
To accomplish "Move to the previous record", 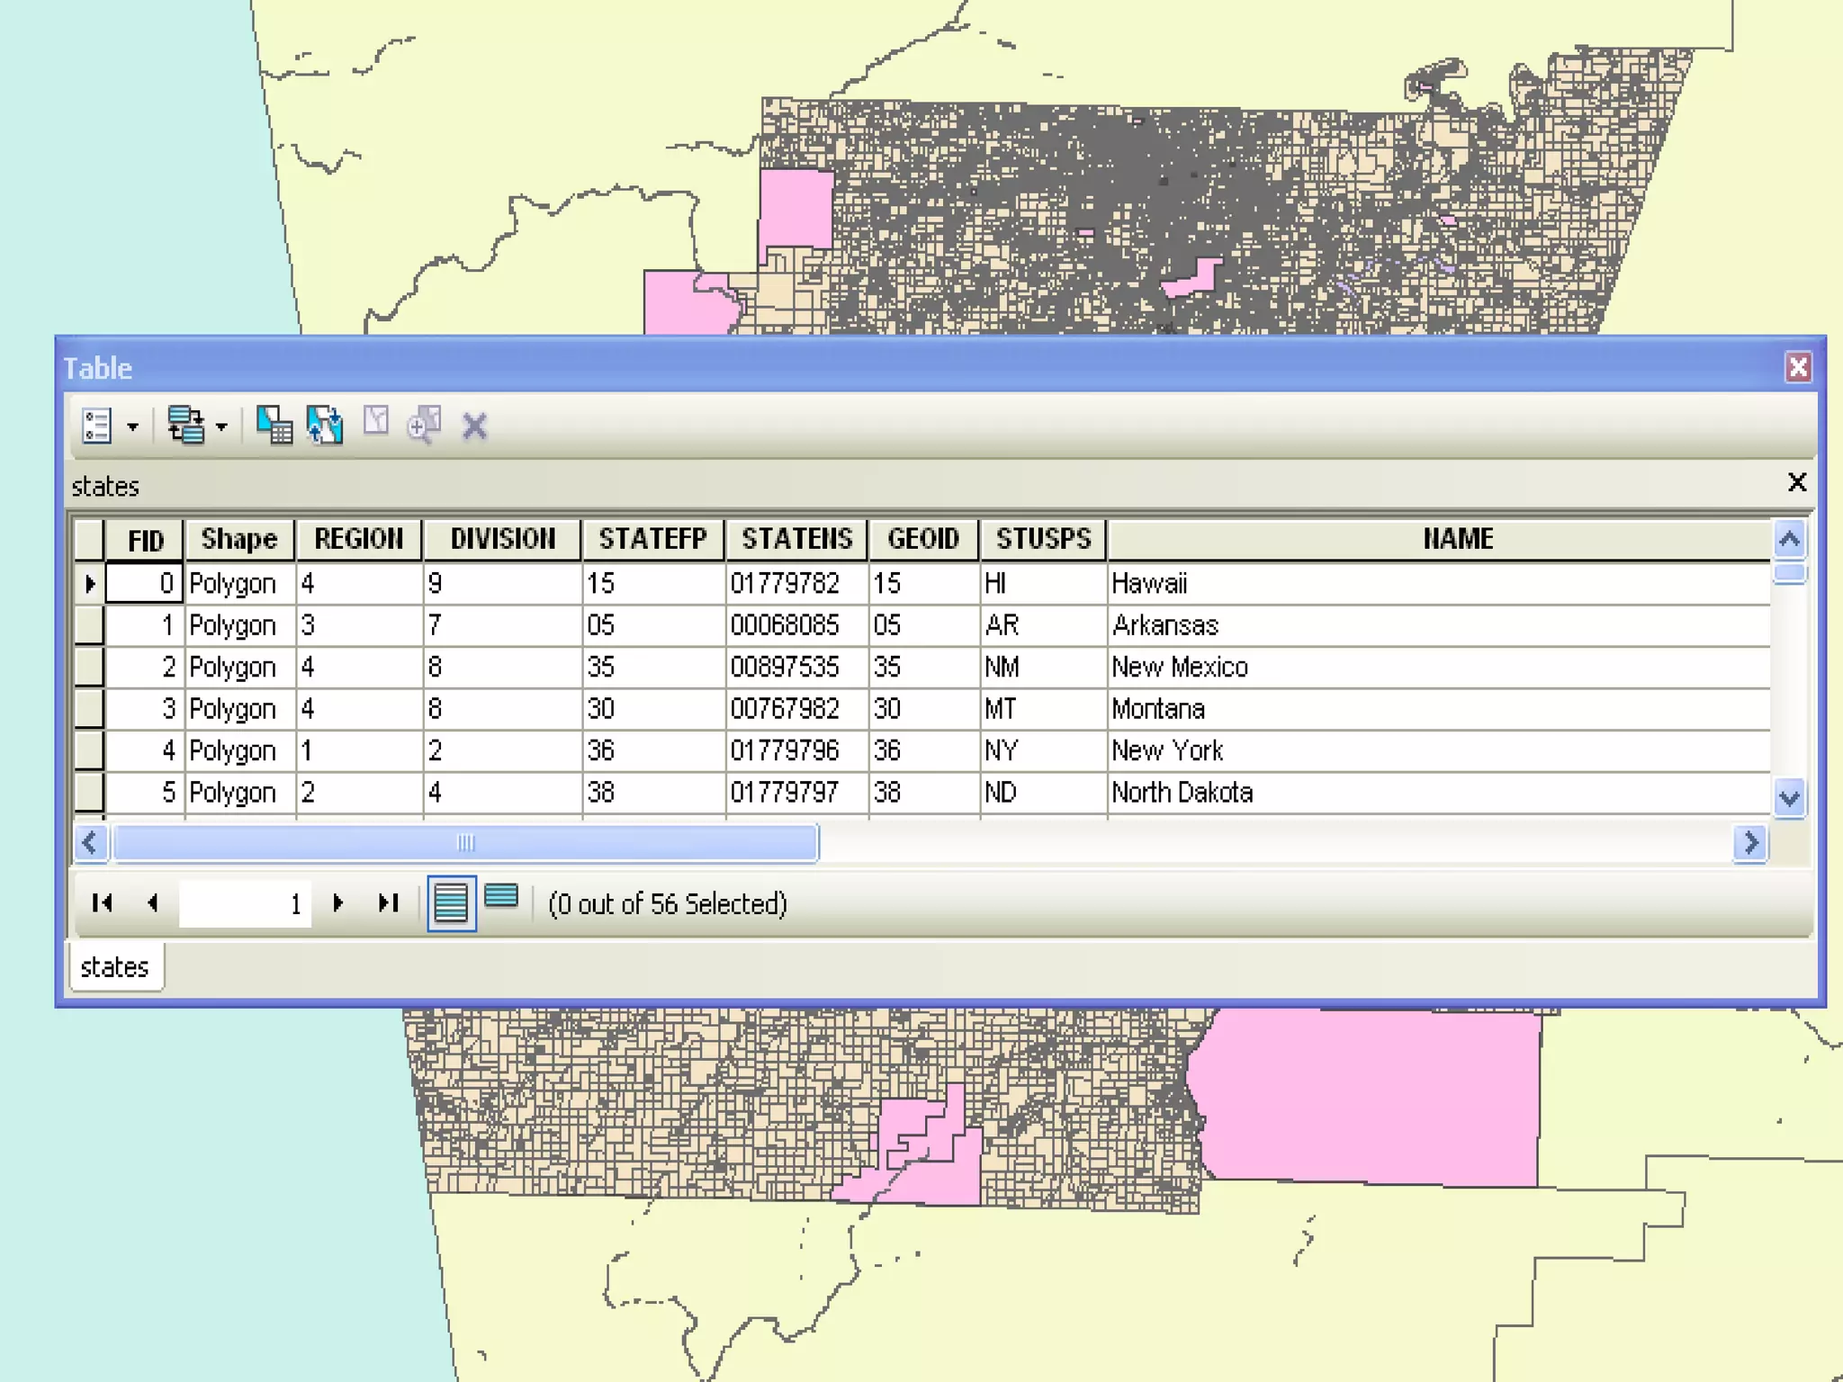I will click(x=153, y=902).
